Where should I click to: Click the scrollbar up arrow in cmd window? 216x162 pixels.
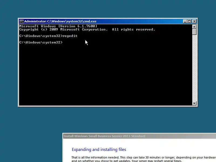click(x=194, y=26)
